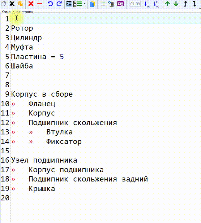Click the purple ID card icon
This screenshot has width=201, height=223.
click(x=120, y=4)
